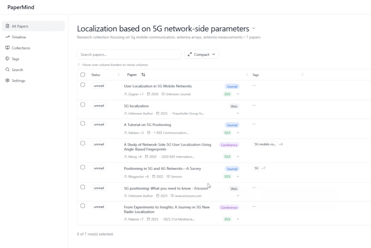Expand the 5G localization row chevron
The image size is (371, 248).
click(x=238, y=114)
